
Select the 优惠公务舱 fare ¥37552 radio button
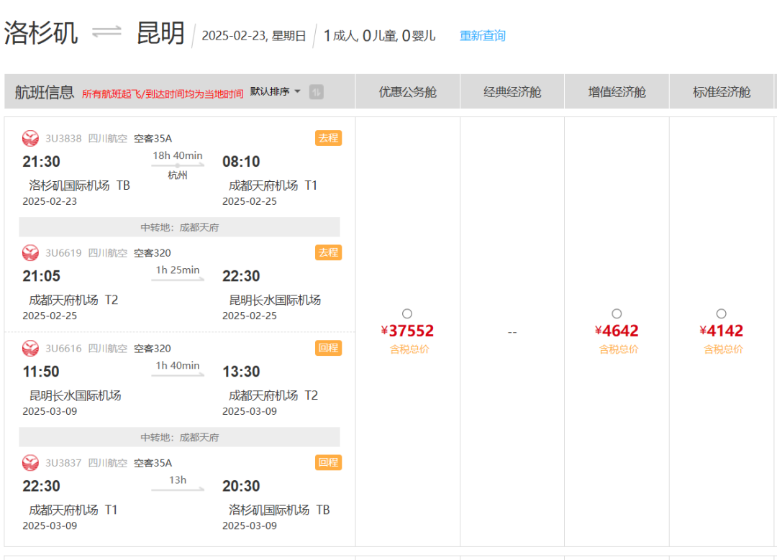click(407, 313)
